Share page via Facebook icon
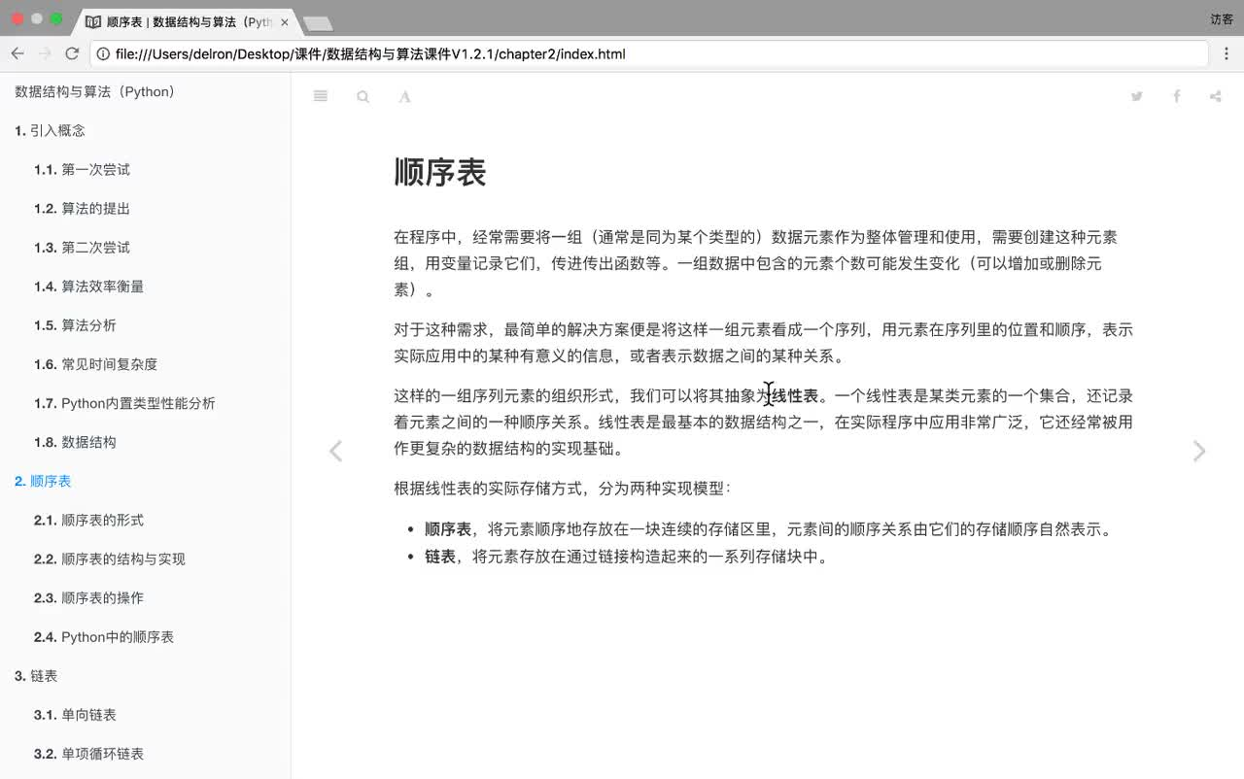 point(1176,96)
